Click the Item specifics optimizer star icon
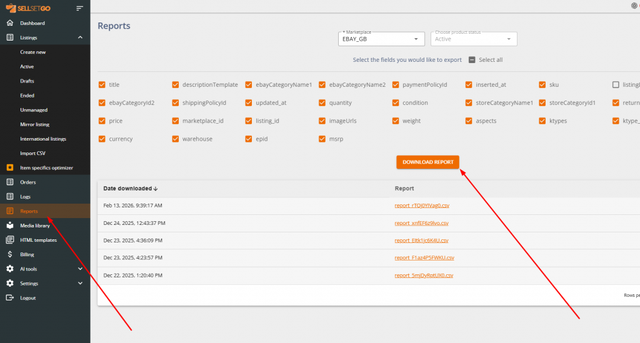The height and width of the screenshot is (343, 640). click(9, 167)
